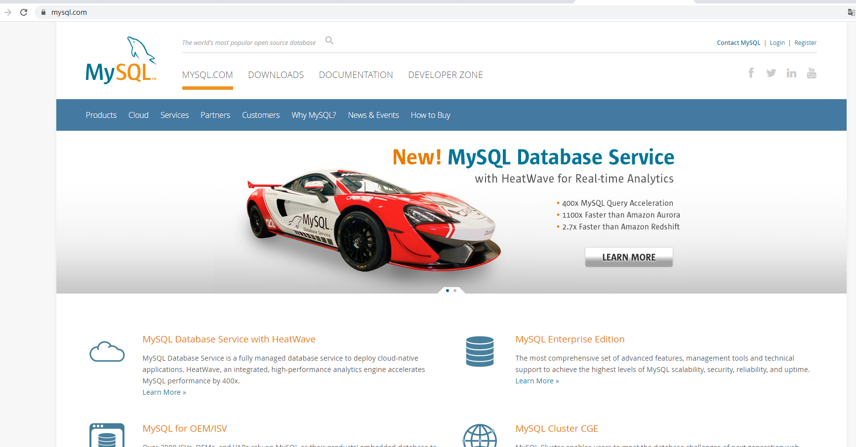This screenshot has height=447, width=856.
Task: Open MySQL's Twitter profile icon
Action: pos(771,73)
